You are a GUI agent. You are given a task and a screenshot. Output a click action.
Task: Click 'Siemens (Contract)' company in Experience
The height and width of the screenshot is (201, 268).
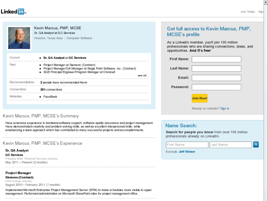pos(19,177)
